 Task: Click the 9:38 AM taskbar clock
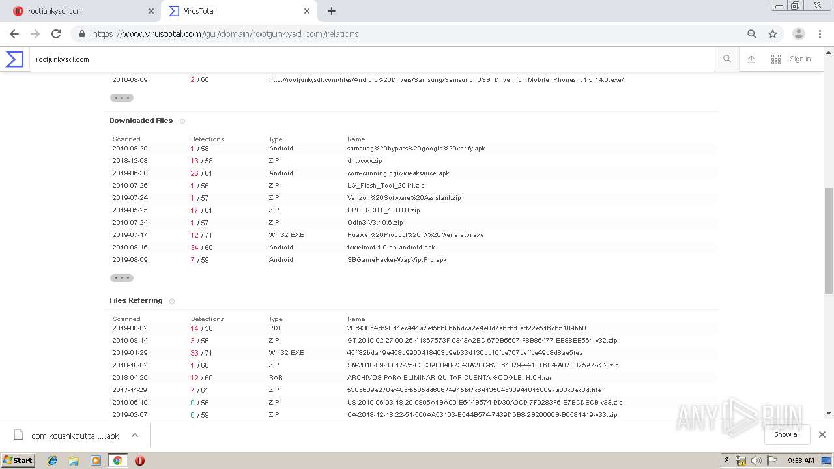(801, 461)
